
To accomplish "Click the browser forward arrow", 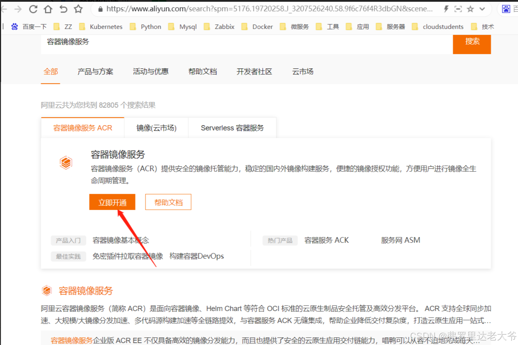I will (x=18, y=9).
